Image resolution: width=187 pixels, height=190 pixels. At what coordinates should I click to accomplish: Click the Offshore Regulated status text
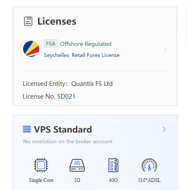[x=85, y=44]
